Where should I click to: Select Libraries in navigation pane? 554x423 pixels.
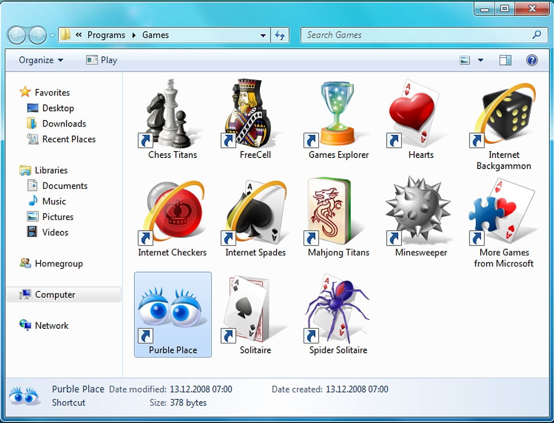point(51,170)
